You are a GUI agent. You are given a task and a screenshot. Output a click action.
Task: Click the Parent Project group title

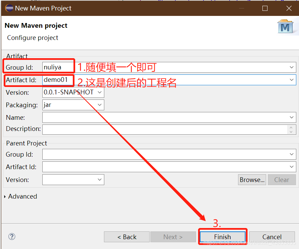point(26,143)
